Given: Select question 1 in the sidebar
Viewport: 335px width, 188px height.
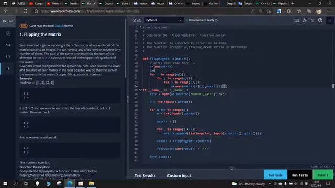Looking at the screenshot, I should coord(8,68).
